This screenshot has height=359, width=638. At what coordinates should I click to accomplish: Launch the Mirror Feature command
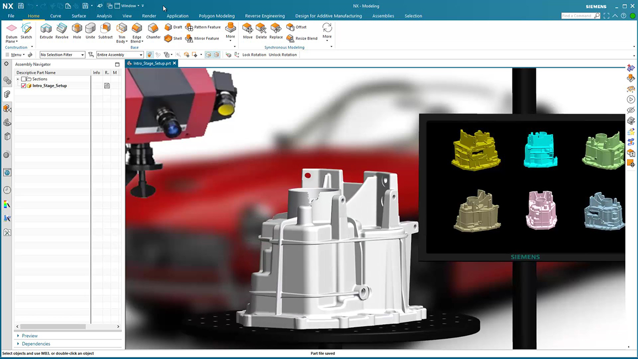pos(202,38)
